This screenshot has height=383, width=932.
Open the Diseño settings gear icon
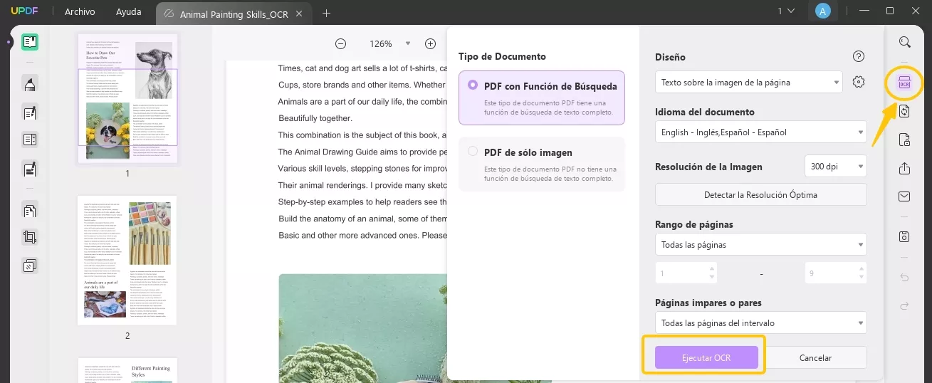pos(859,82)
